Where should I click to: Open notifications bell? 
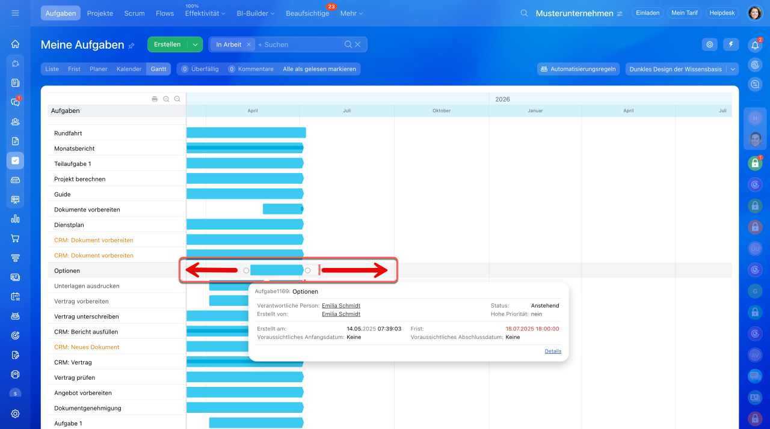click(x=754, y=45)
